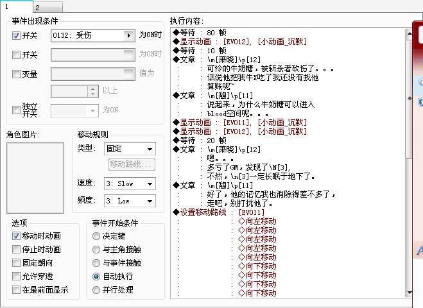The height and width of the screenshot is (308, 423).
Task: Open the 频度 dropdown showing 3: Low
Action: coord(130,201)
